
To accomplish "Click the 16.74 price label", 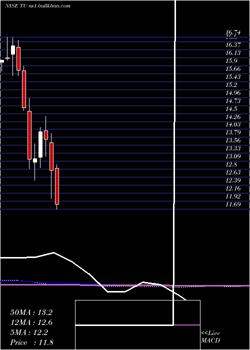I will [233, 32].
